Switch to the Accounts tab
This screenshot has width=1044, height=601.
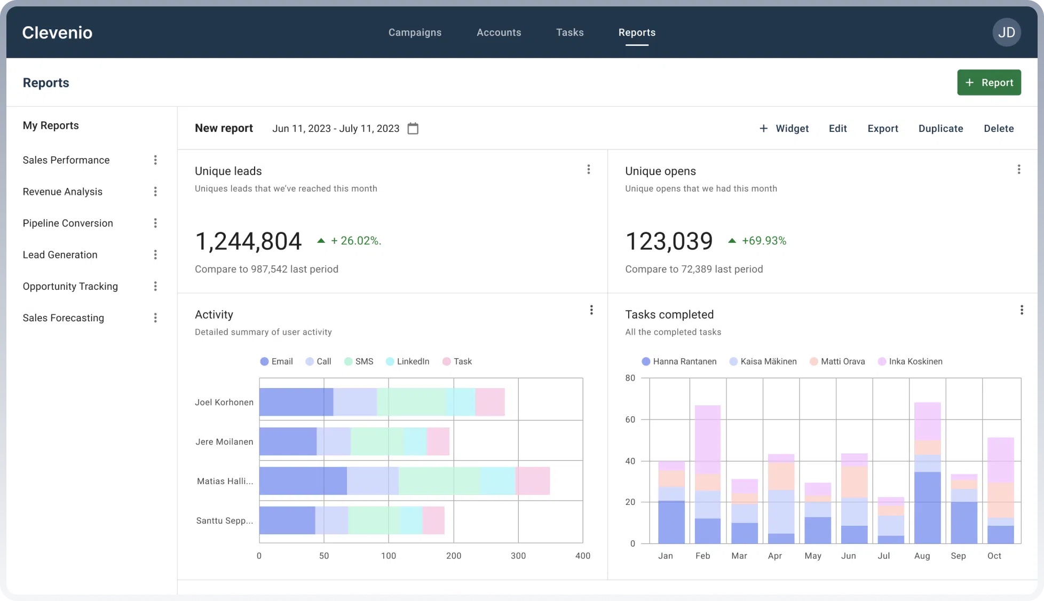pos(499,32)
